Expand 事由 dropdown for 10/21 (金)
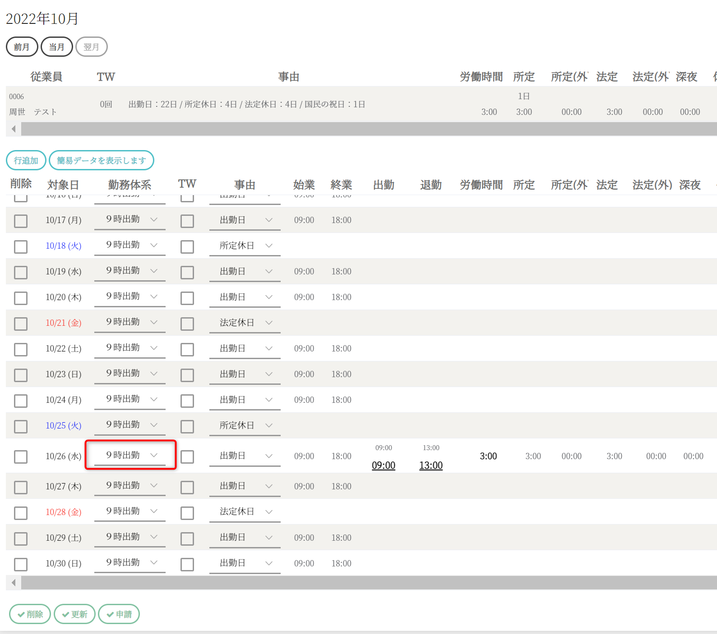Image resolution: width=717 pixels, height=634 pixels. (245, 323)
